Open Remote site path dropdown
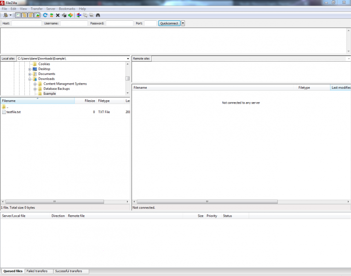351x276 pixels. [x=349, y=58]
